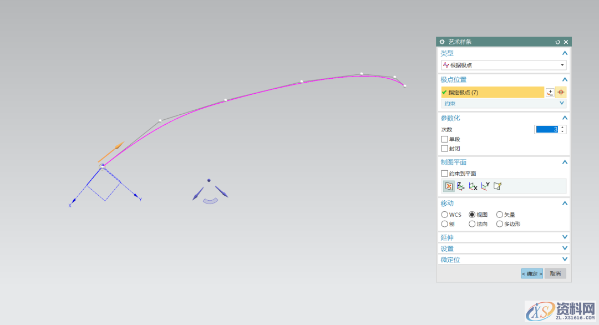
Task: Enable the 封闭 checkbox
Action: 445,149
